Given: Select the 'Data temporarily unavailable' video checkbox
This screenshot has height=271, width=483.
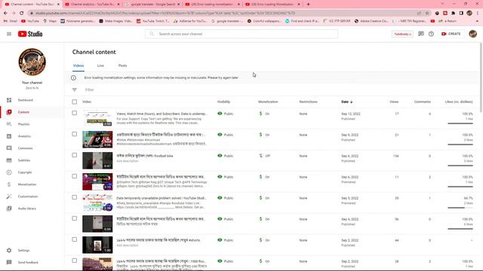Looking at the screenshot, I should point(75,197).
